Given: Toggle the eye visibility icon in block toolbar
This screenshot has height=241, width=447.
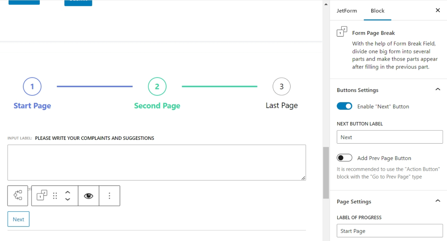Looking at the screenshot, I should (x=89, y=195).
